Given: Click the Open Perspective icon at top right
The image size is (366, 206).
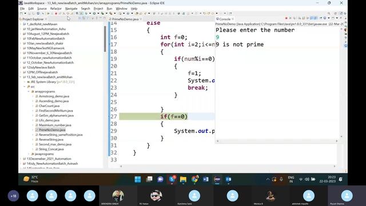Looking at the screenshot, I should click(336, 14).
